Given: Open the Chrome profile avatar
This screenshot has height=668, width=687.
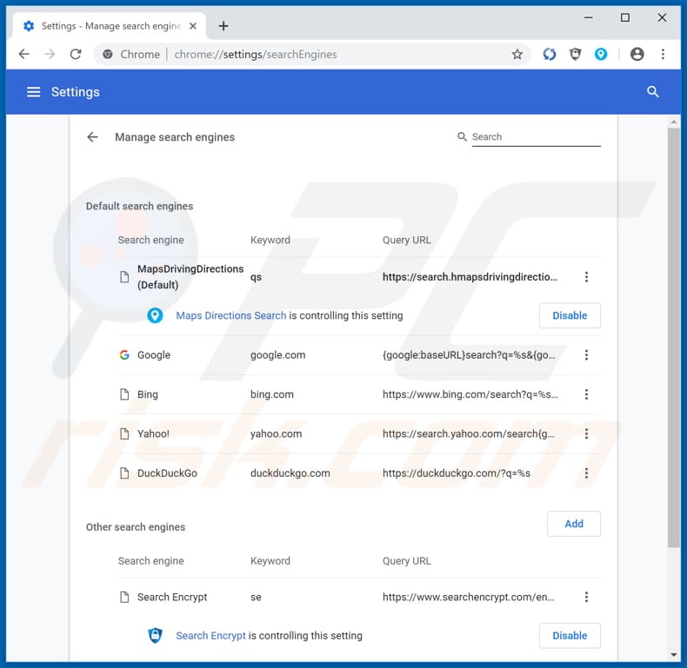Looking at the screenshot, I should (x=637, y=54).
